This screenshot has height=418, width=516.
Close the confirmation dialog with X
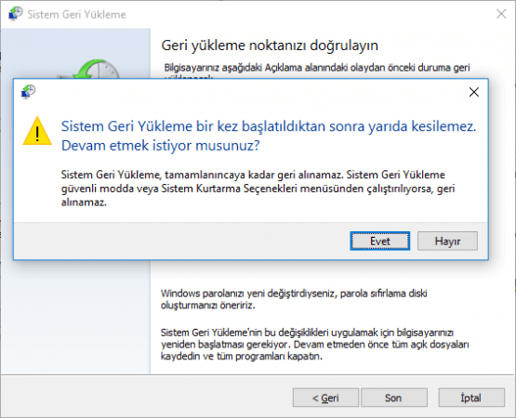click(x=474, y=92)
